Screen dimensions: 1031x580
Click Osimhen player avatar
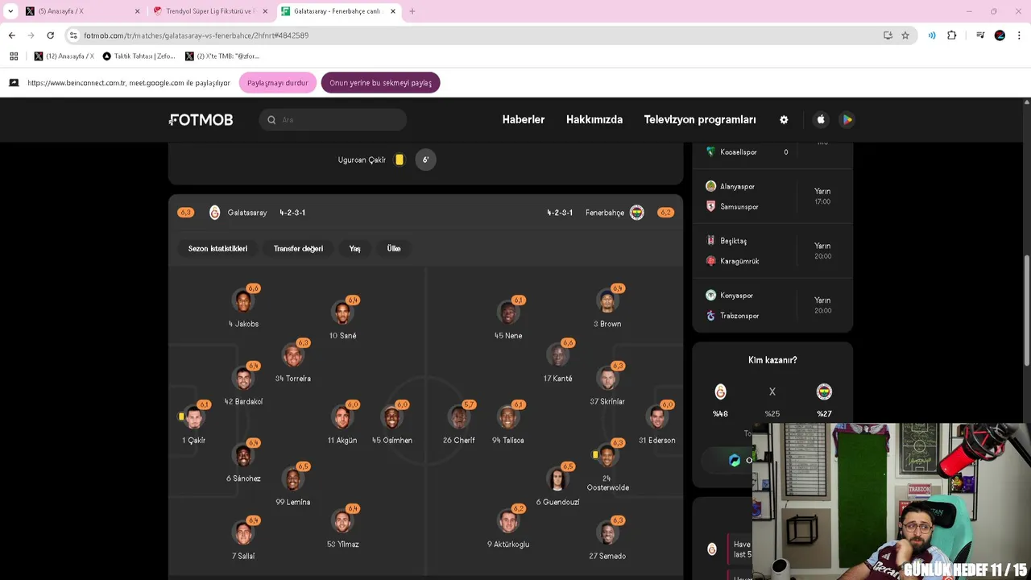(x=392, y=417)
